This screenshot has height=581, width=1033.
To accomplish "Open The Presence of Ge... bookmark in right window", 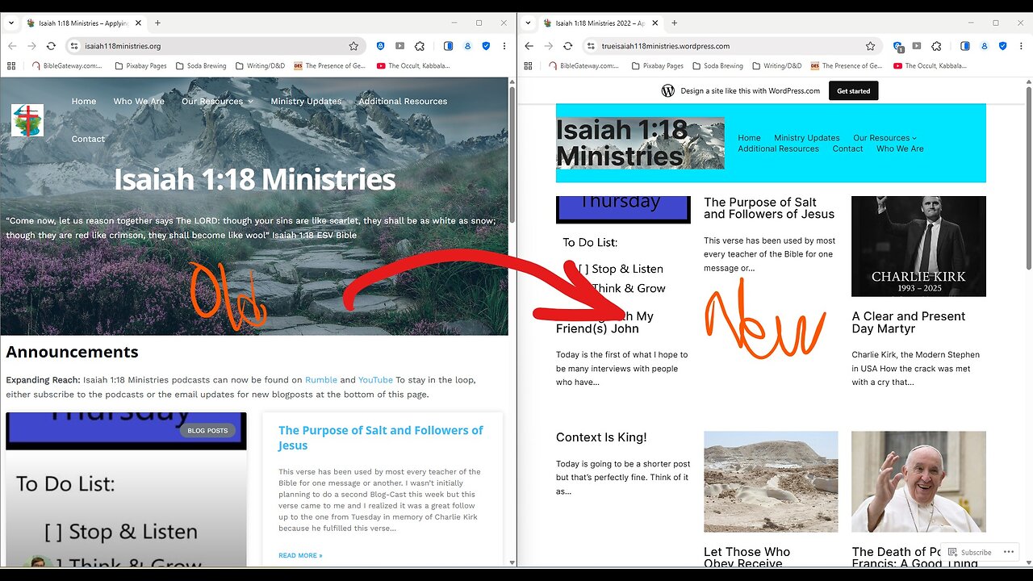I will tap(847, 66).
